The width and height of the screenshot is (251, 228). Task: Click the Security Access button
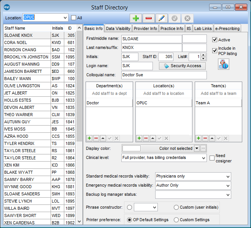182,66
